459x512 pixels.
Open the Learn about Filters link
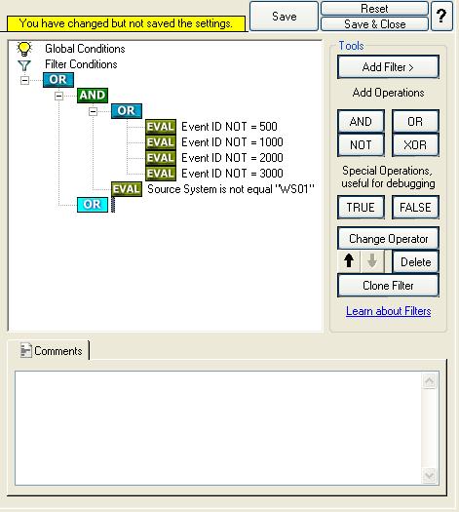click(x=388, y=311)
